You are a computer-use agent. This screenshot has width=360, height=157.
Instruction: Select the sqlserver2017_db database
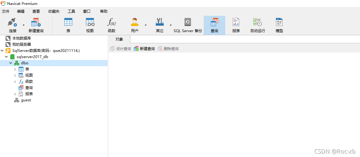point(32,57)
